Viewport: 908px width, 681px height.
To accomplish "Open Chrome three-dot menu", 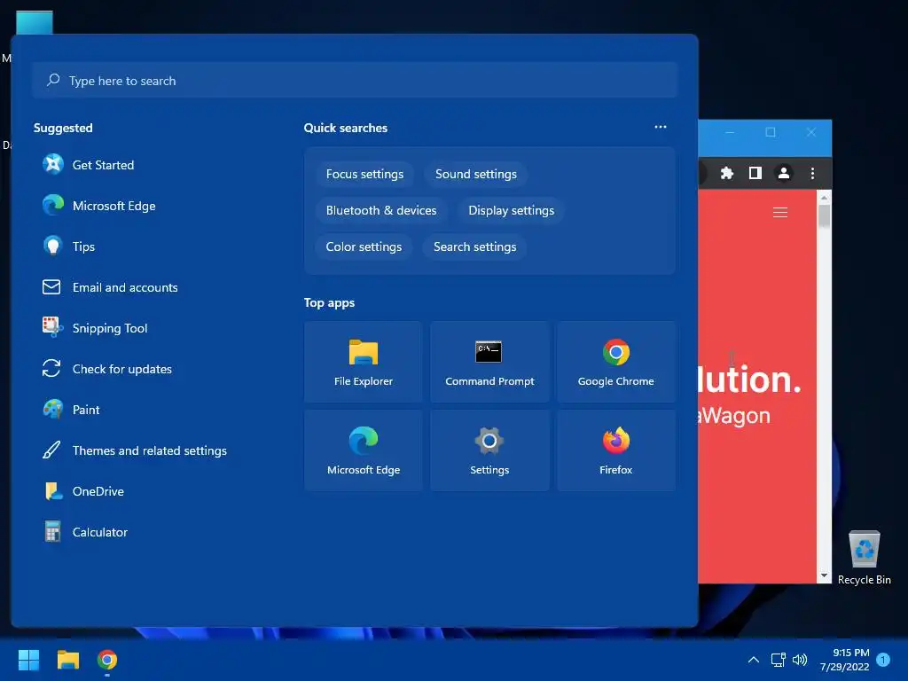I will (x=812, y=173).
